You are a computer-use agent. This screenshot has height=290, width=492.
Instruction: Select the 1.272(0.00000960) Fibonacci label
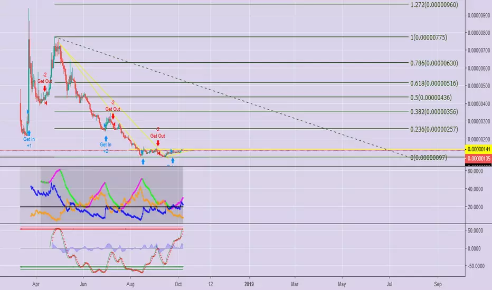tap(434, 5)
